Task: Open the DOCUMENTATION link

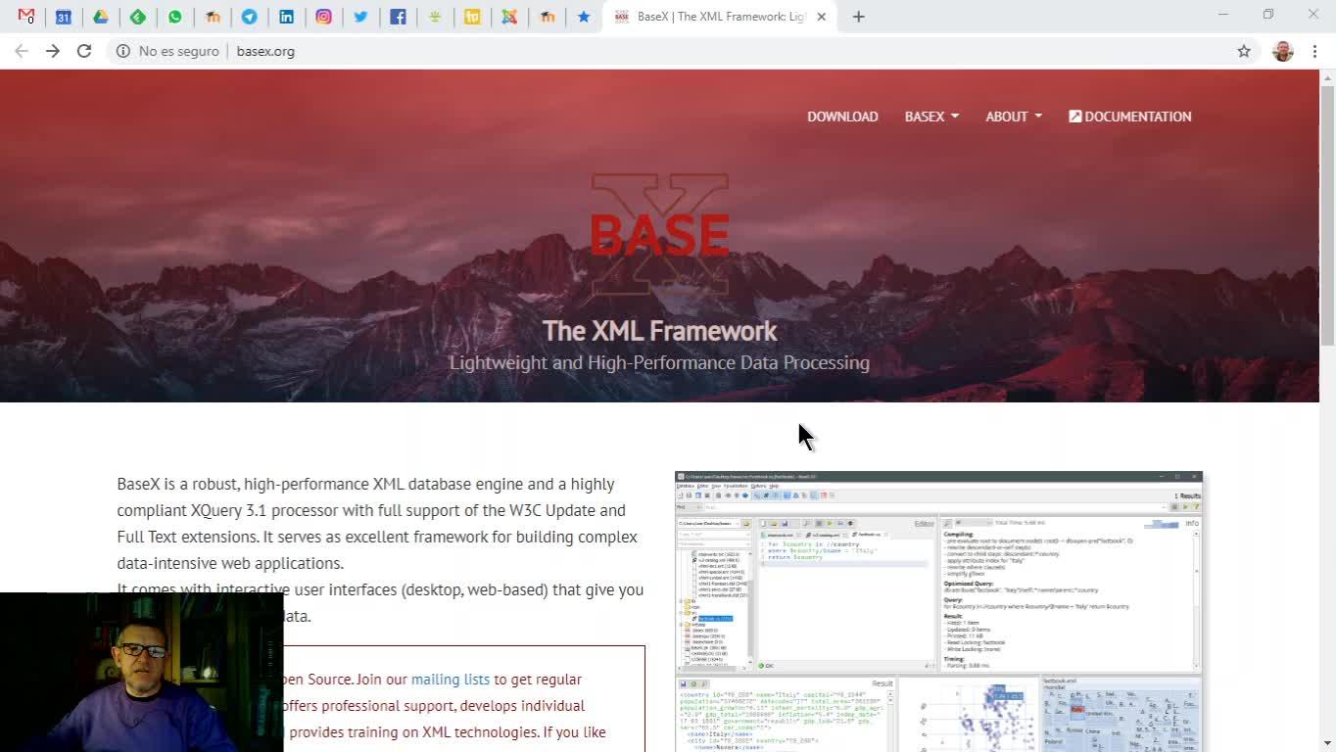Action: 1130,117
